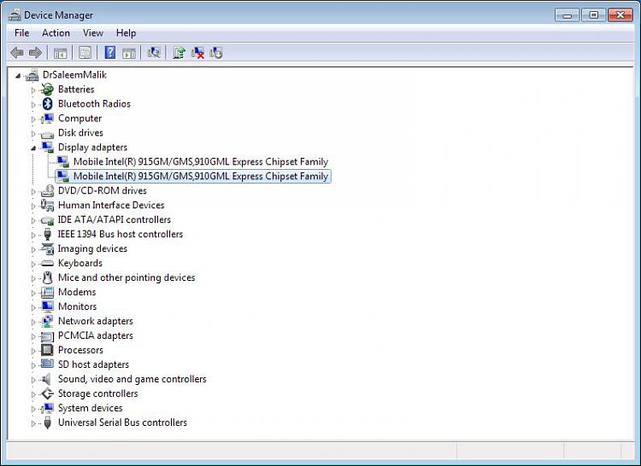
Task: Click the Universal Serial Bus plug icon
Action: point(47,422)
